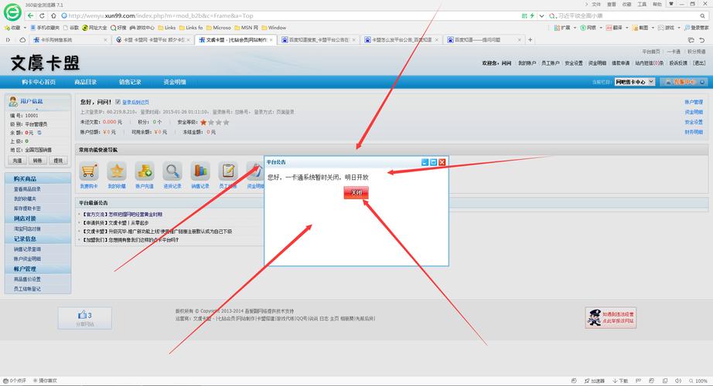This screenshot has width=713, height=386.
Task: Click the browser home icon
Action: [53, 15]
